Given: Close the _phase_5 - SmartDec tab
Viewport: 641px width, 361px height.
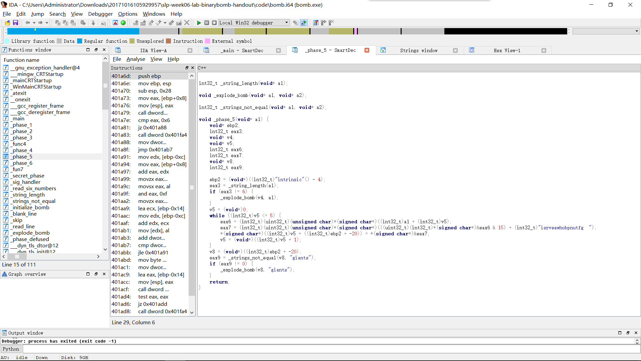Looking at the screenshot, I should [367, 50].
